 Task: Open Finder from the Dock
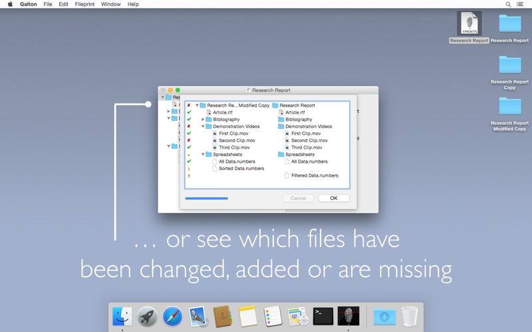click(x=122, y=316)
